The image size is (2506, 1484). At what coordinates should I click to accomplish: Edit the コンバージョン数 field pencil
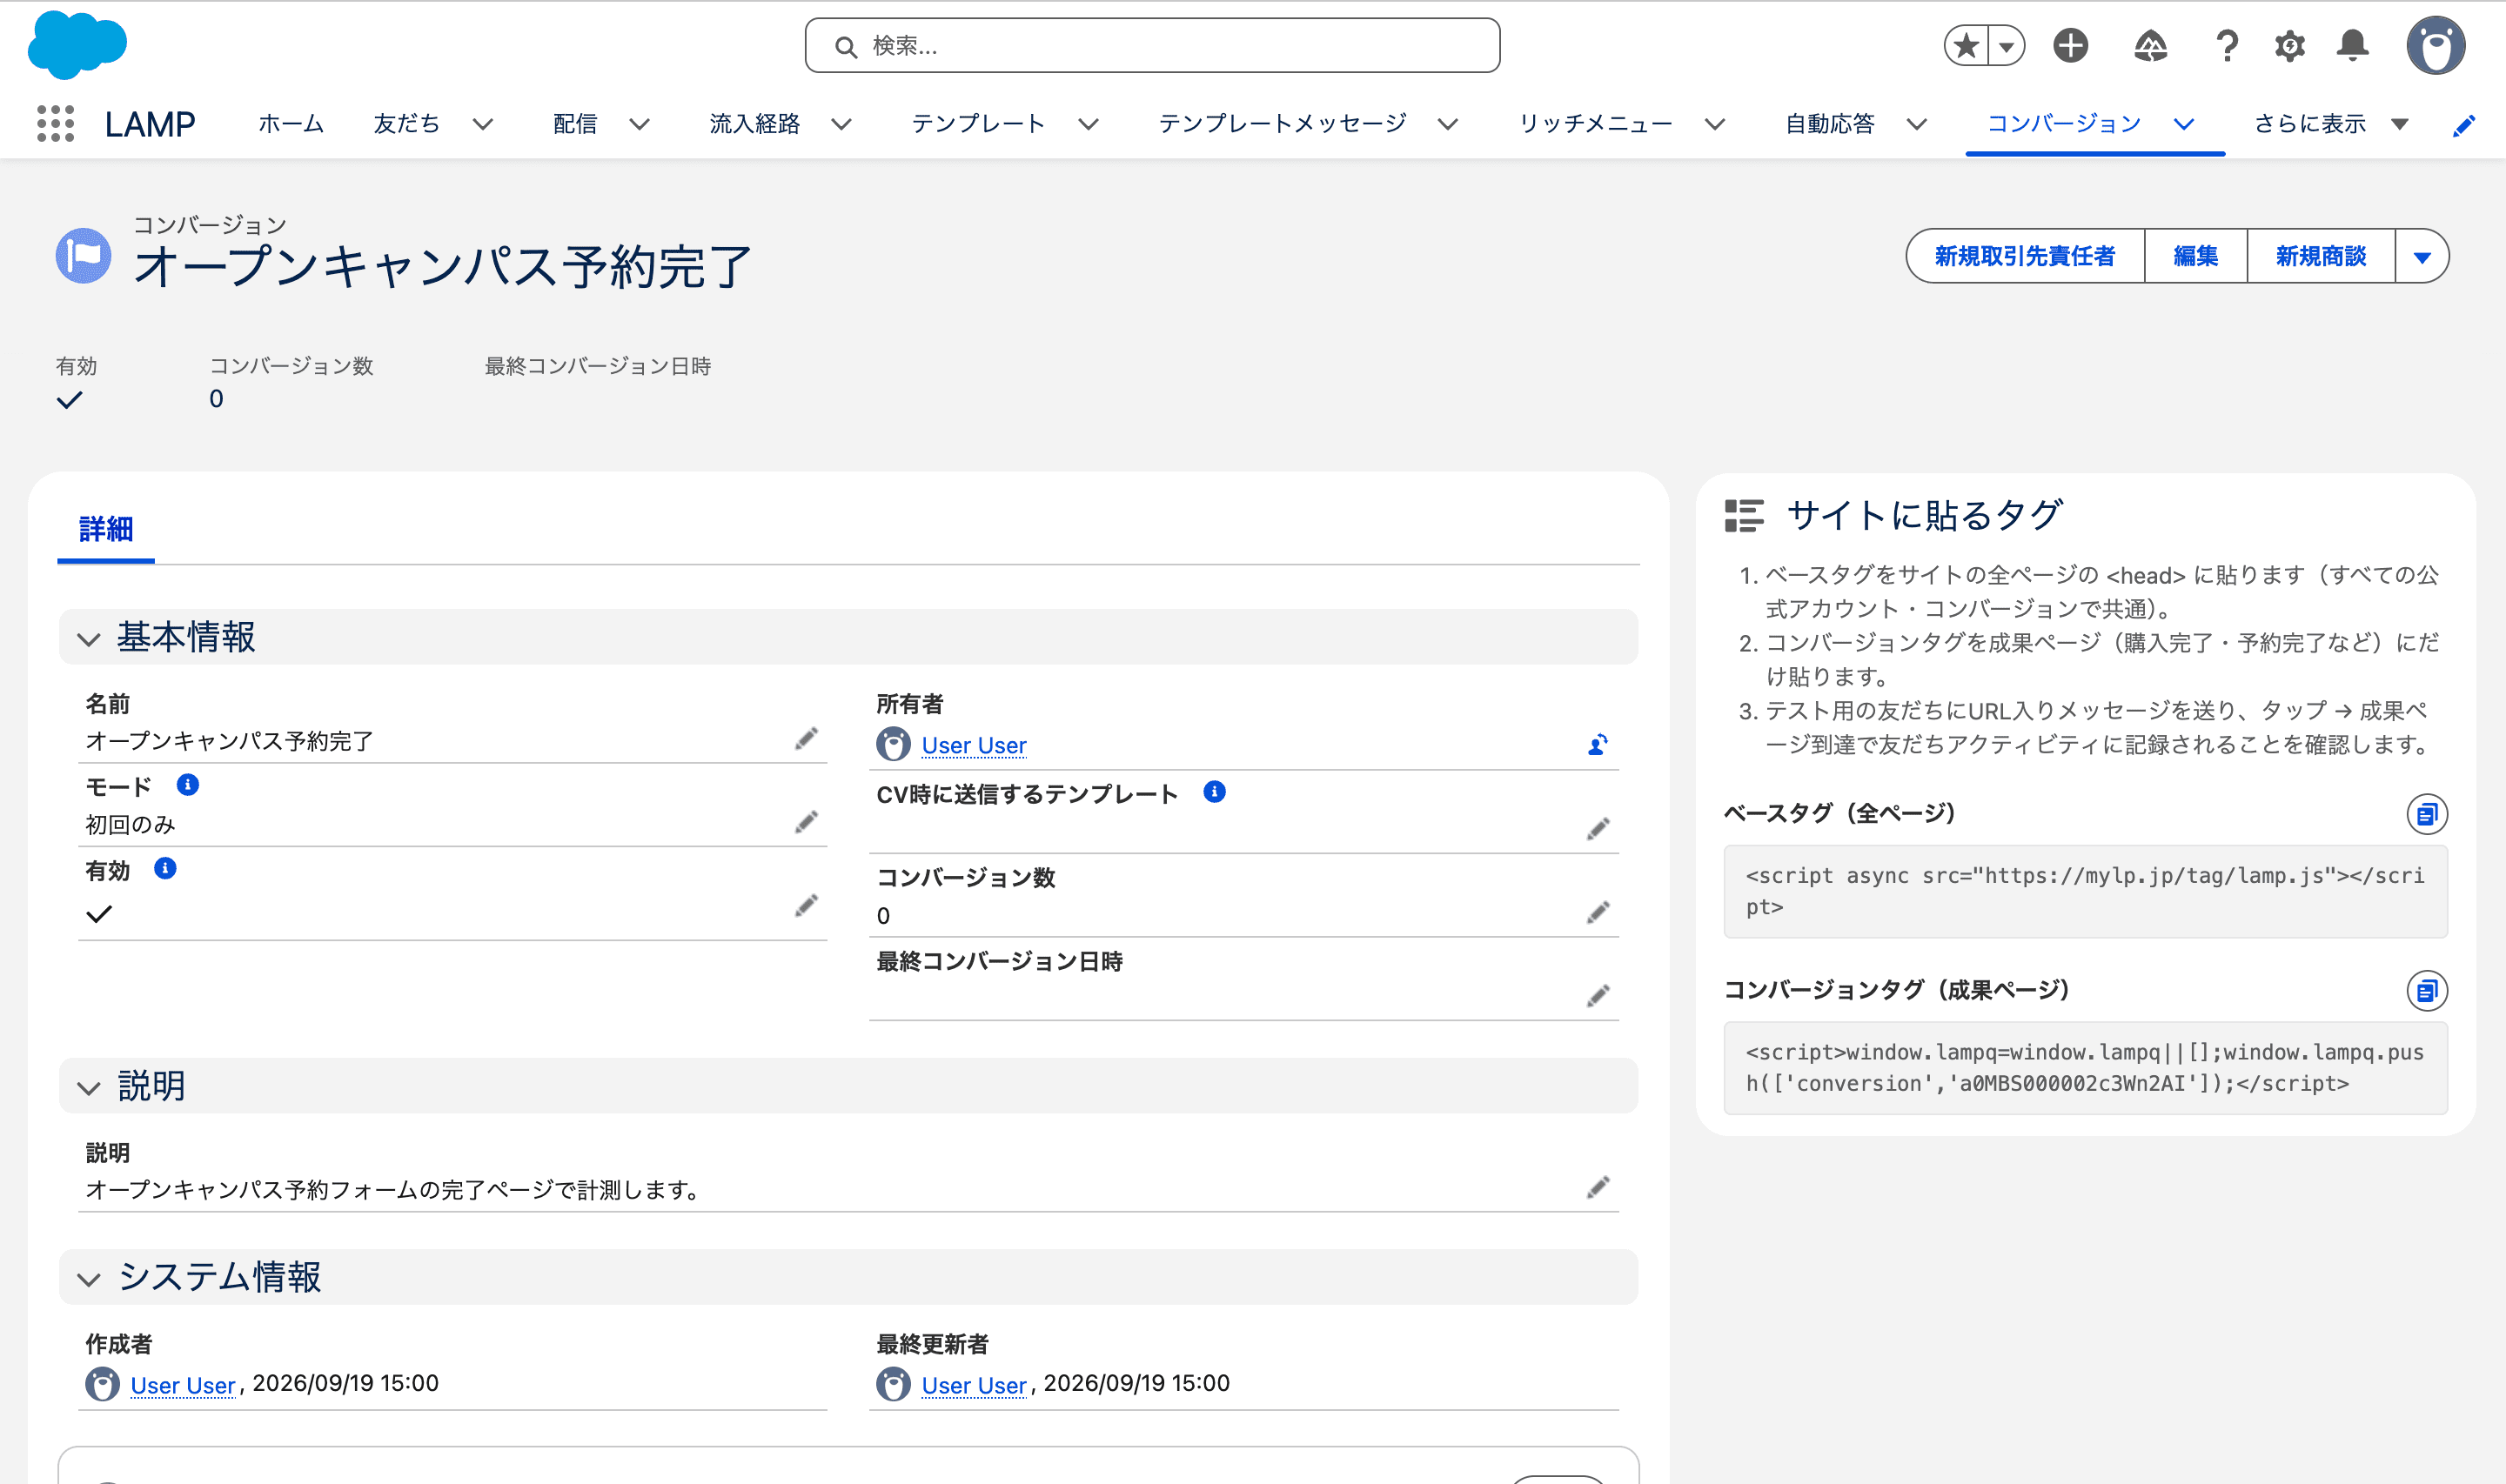click(x=1598, y=912)
